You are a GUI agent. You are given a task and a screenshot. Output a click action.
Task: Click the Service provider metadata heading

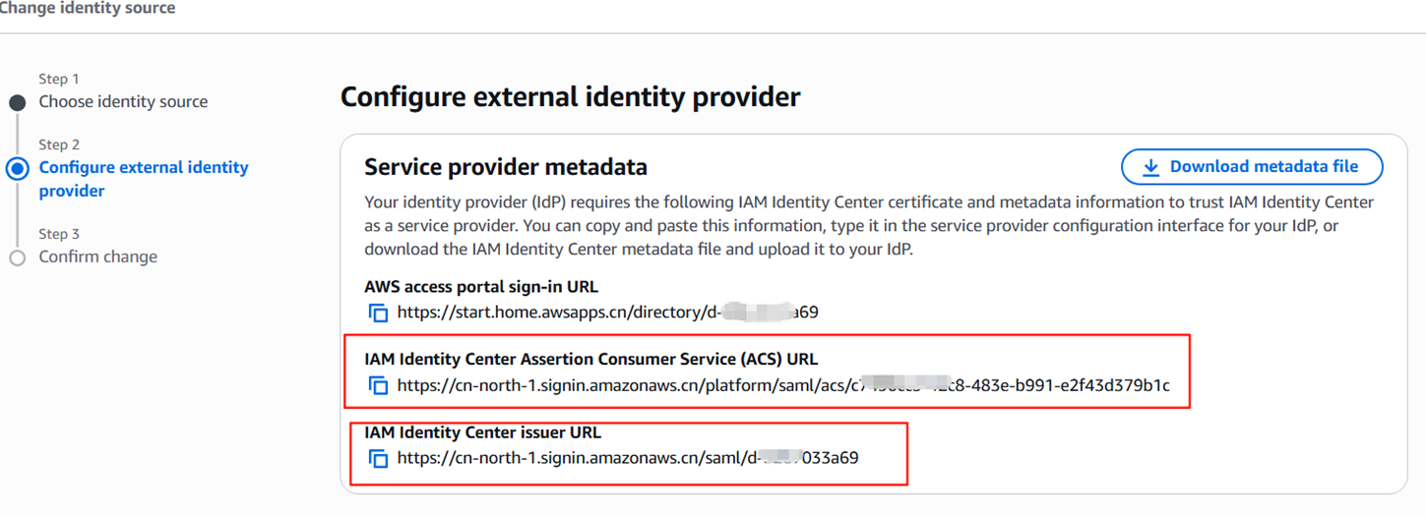(505, 167)
